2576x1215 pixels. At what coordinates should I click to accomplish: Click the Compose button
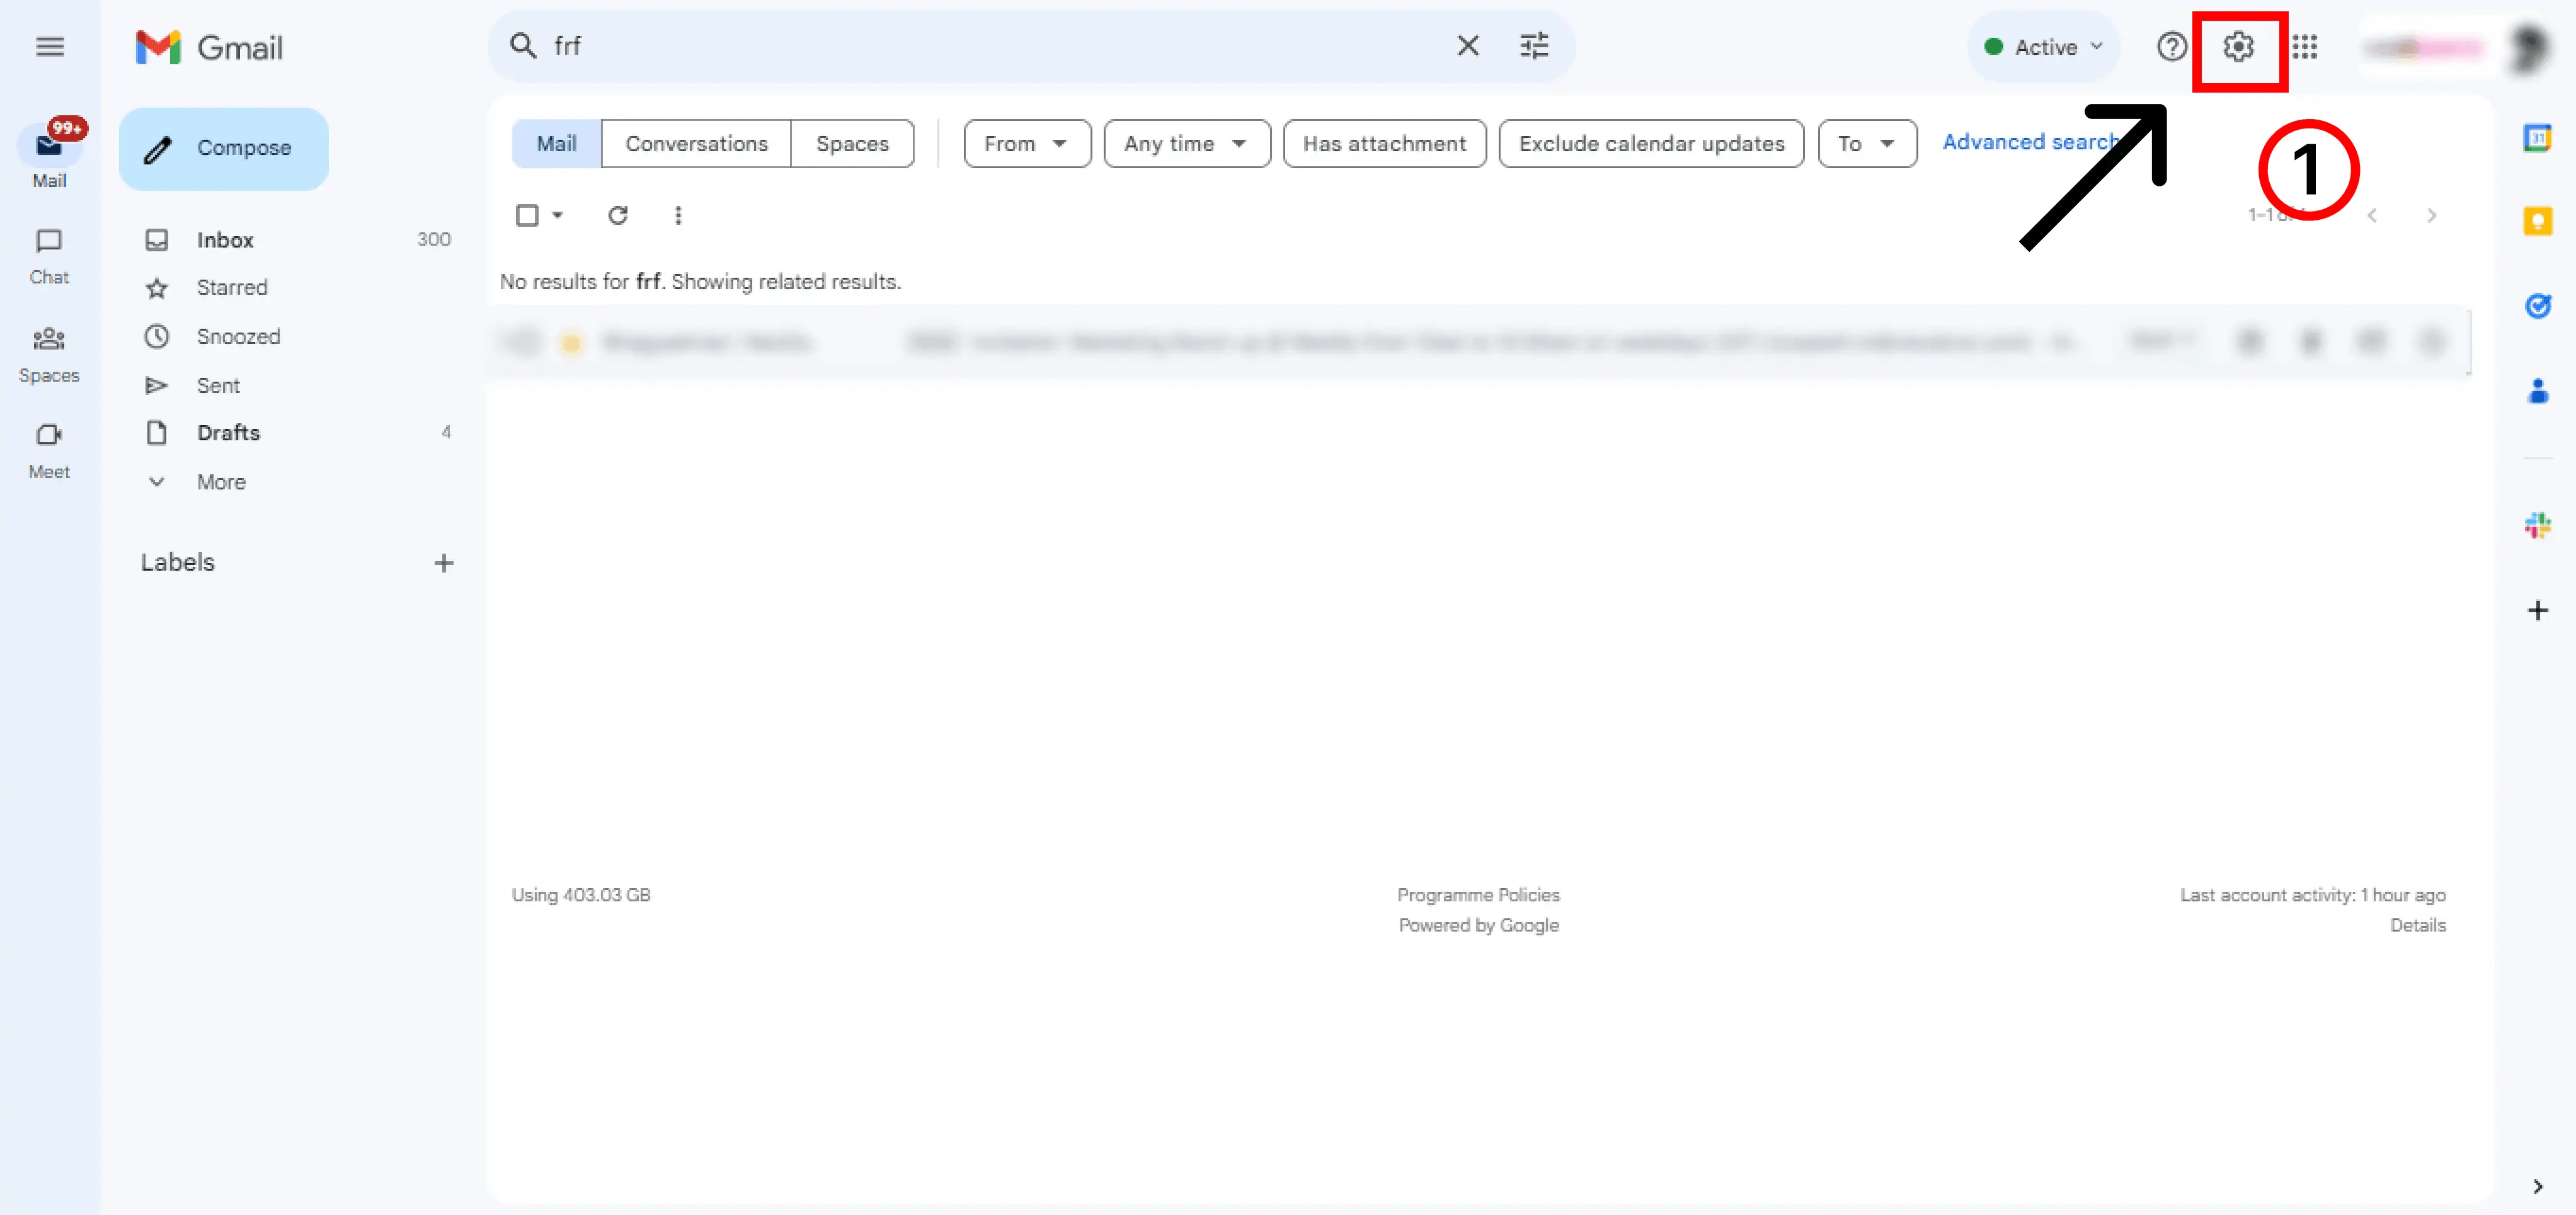click(224, 148)
